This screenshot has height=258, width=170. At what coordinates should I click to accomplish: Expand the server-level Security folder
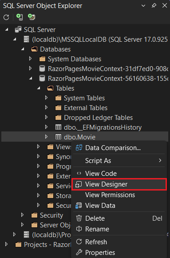[22, 215]
